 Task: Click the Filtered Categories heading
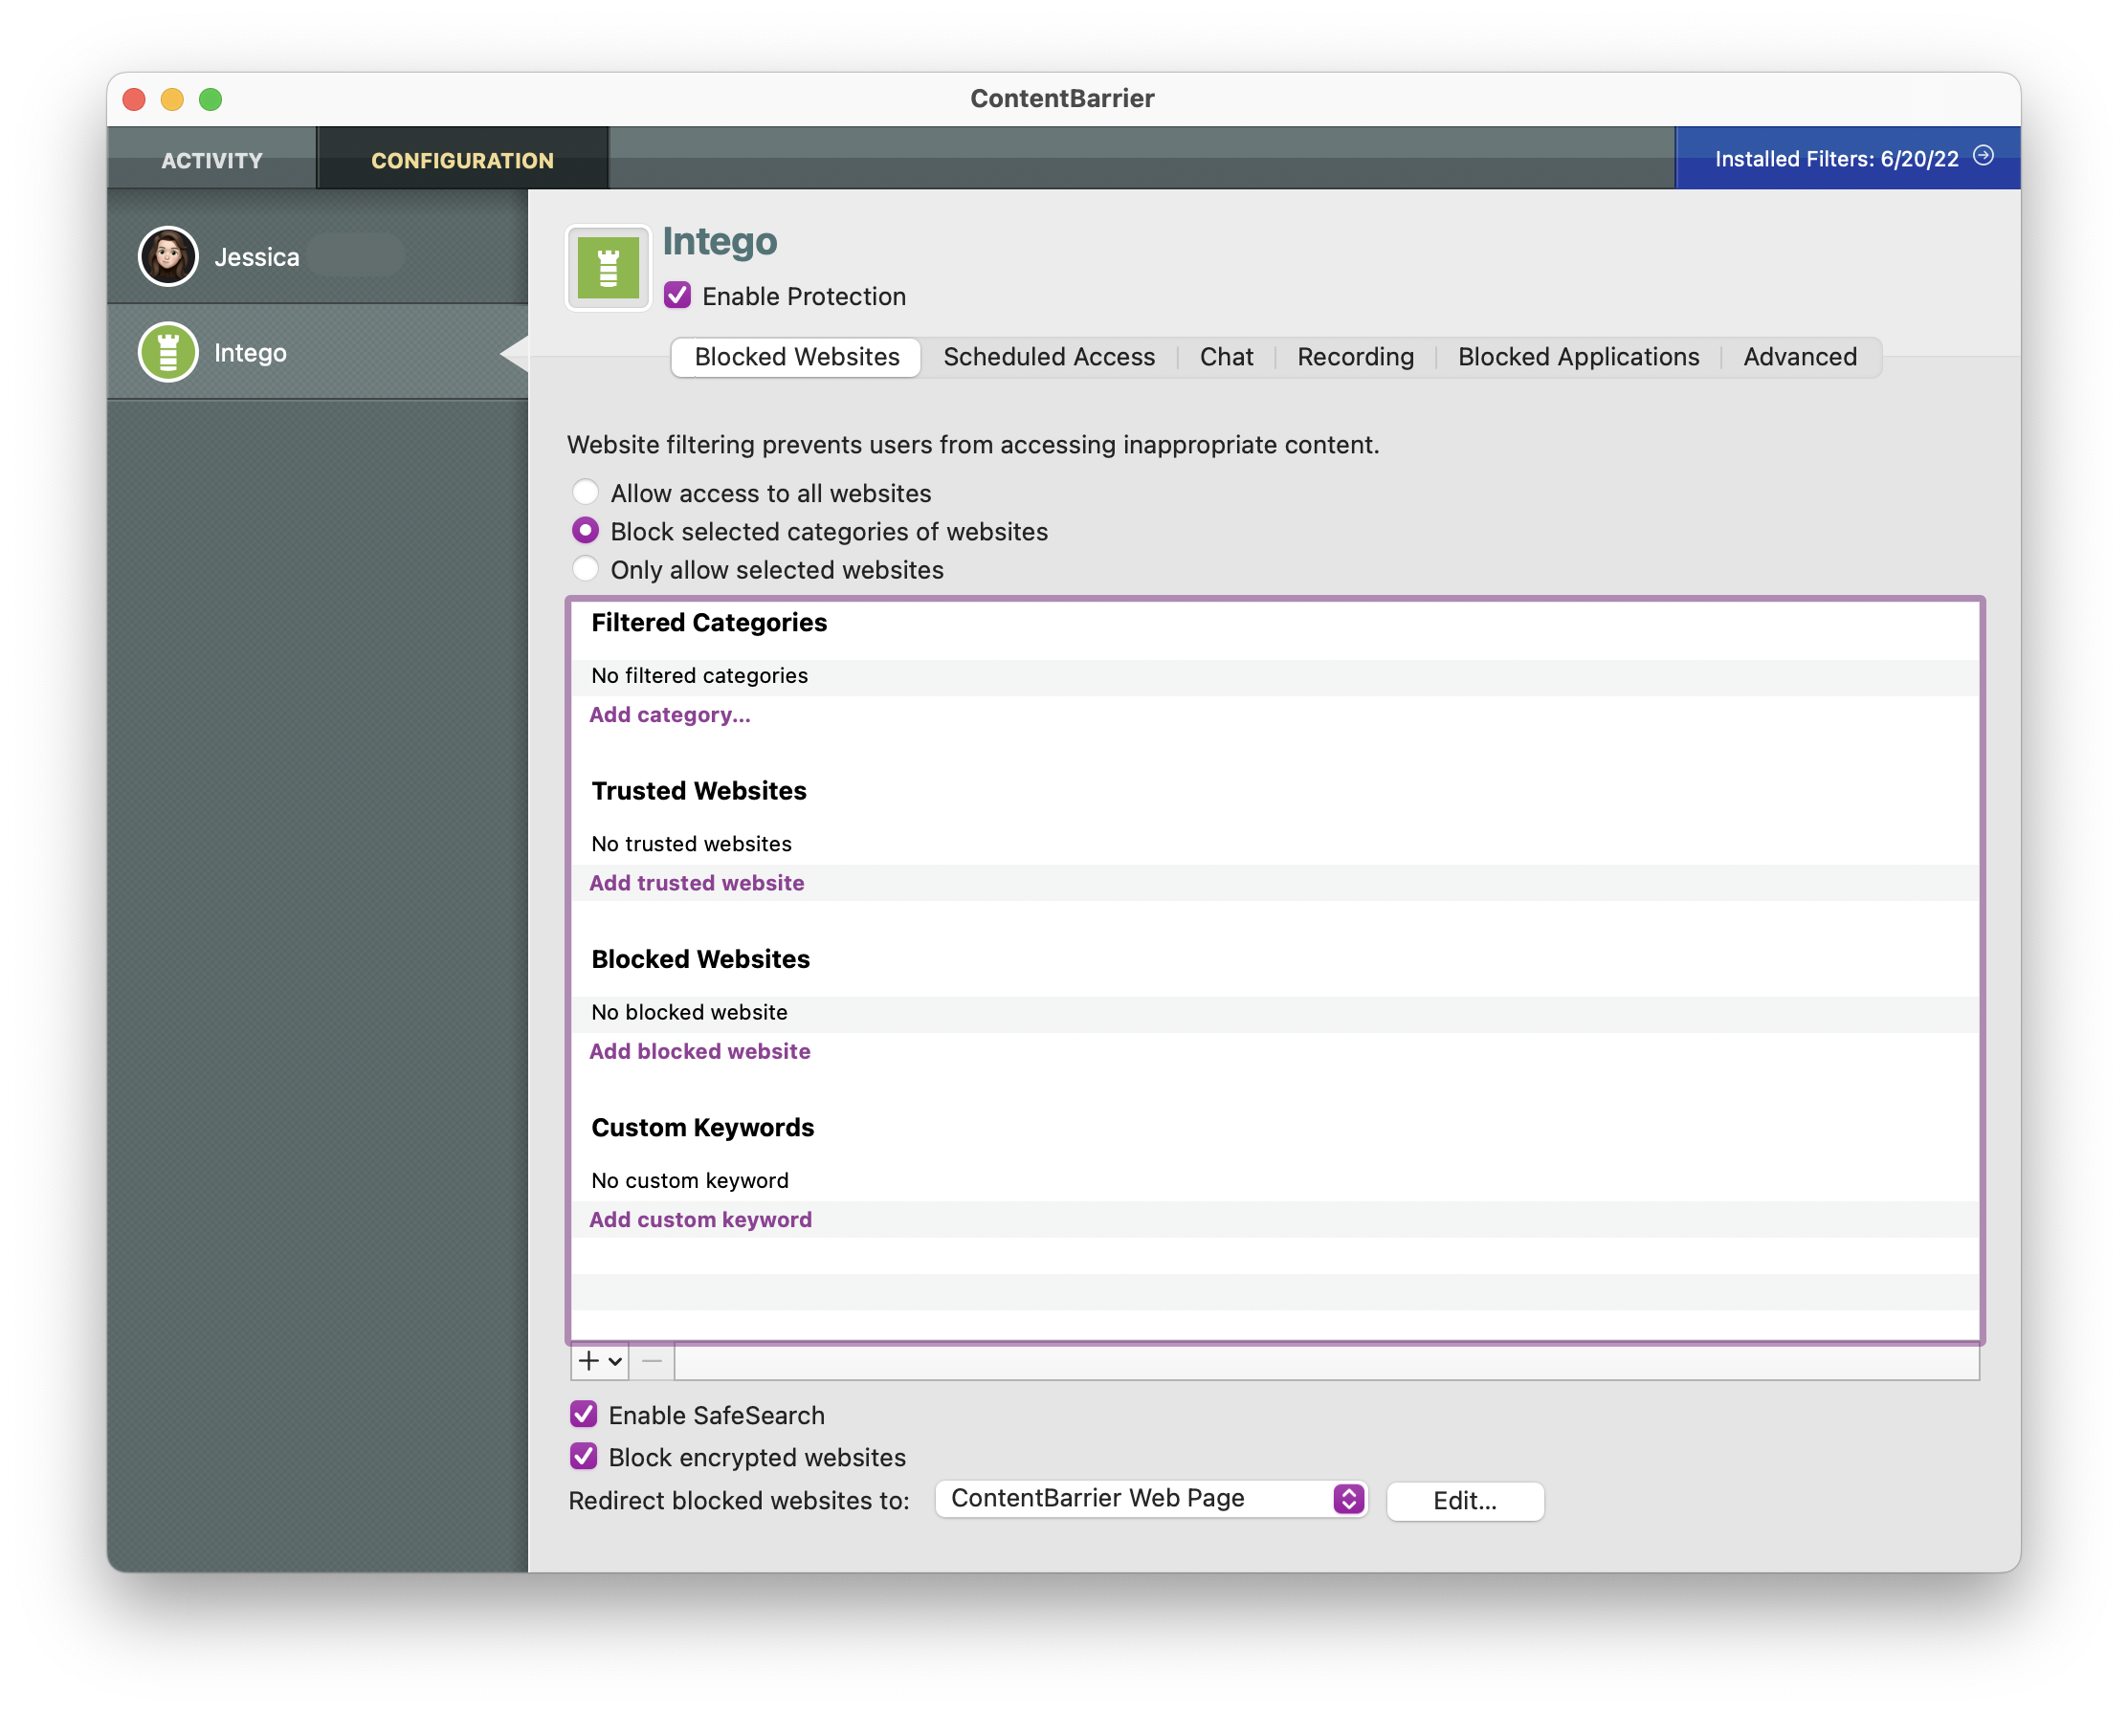[709, 623]
